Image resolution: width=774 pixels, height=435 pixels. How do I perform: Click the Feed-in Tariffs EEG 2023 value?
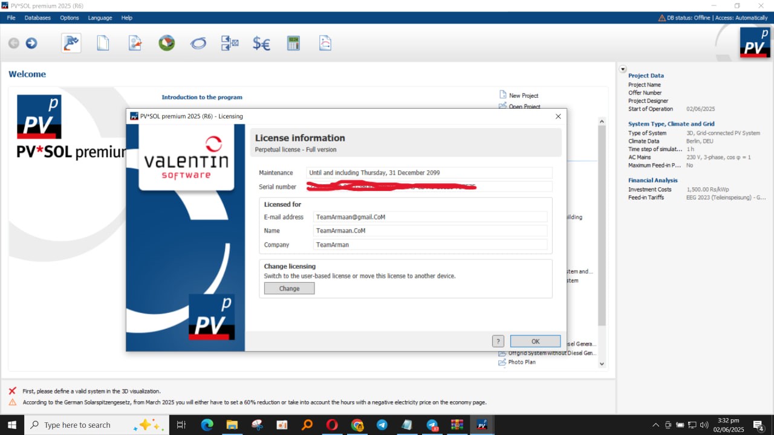726,198
